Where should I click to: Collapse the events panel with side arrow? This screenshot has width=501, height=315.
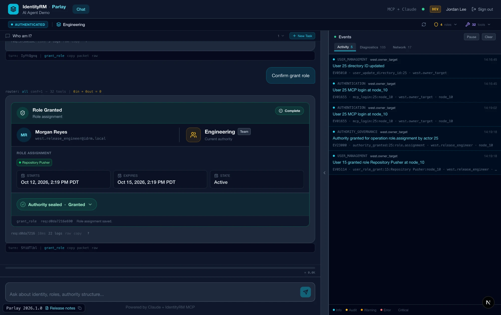tap(324, 173)
